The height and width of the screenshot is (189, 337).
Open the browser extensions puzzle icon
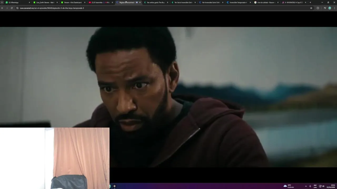(x=318, y=8)
